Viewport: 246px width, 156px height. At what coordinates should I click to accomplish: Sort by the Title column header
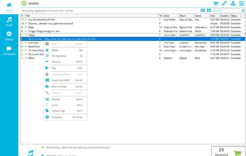91,15
